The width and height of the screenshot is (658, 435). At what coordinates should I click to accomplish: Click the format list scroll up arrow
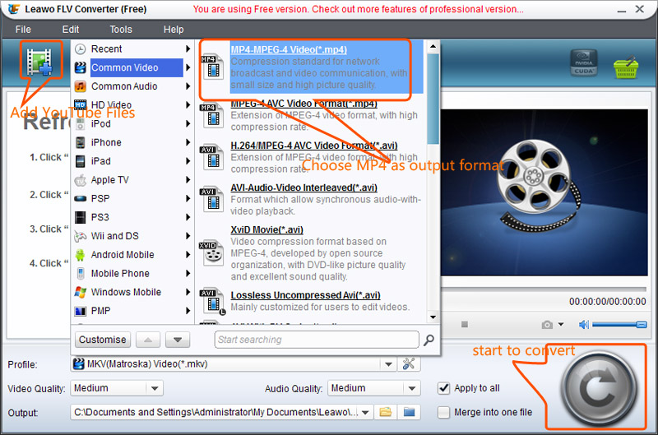coord(433,46)
